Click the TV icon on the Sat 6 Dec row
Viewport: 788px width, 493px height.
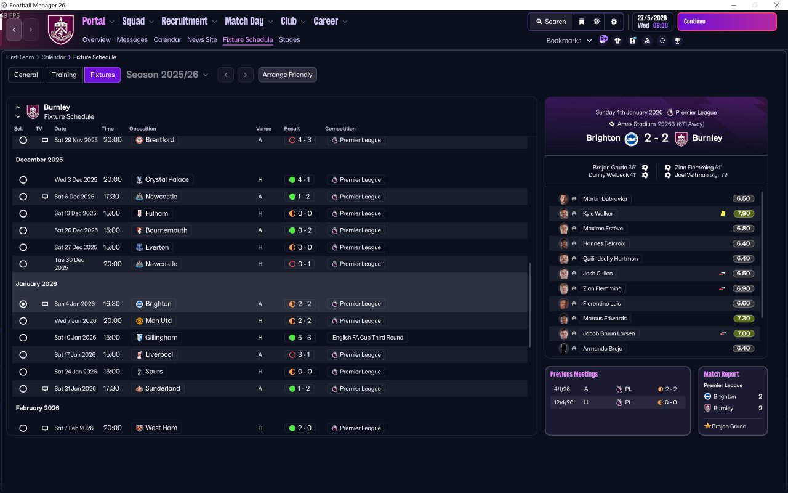click(x=45, y=197)
